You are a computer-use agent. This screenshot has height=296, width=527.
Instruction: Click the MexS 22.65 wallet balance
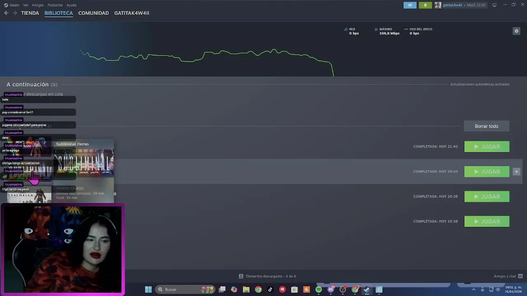click(x=476, y=5)
